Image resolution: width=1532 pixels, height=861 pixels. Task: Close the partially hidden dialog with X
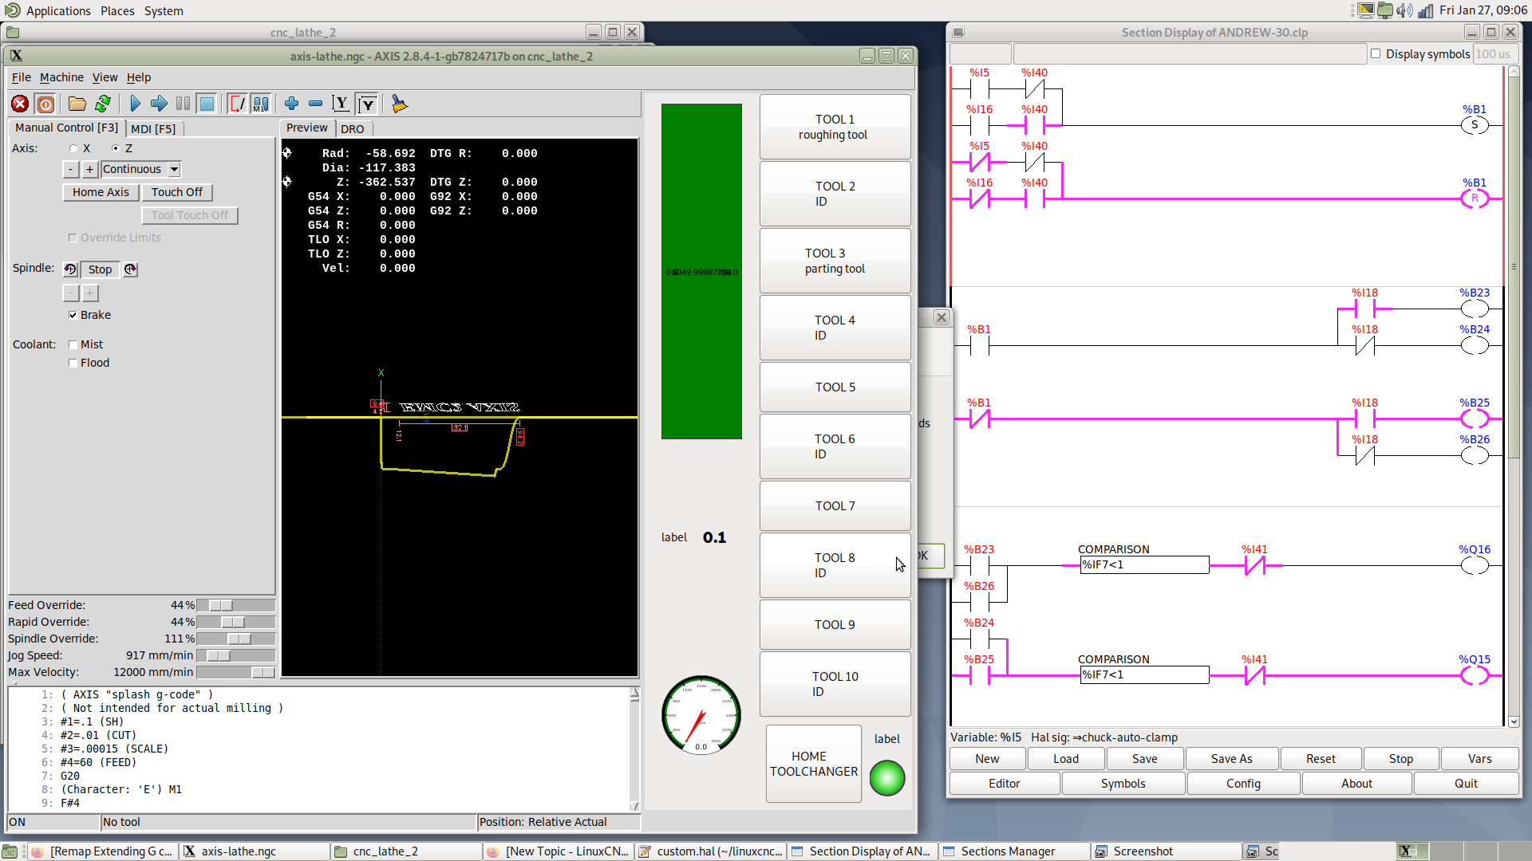942,317
